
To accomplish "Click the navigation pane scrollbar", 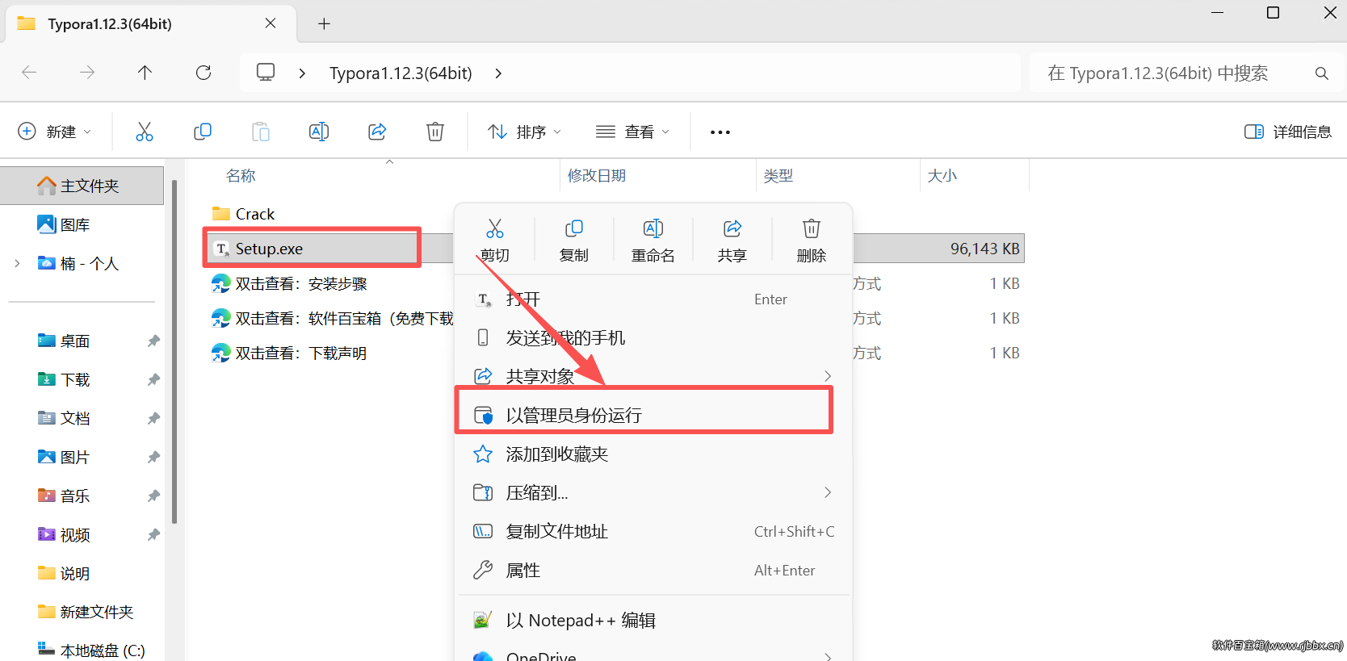I will (x=174, y=350).
